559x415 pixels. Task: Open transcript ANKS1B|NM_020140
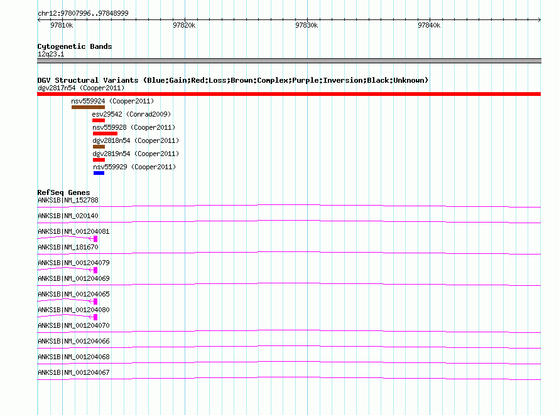(x=68, y=216)
